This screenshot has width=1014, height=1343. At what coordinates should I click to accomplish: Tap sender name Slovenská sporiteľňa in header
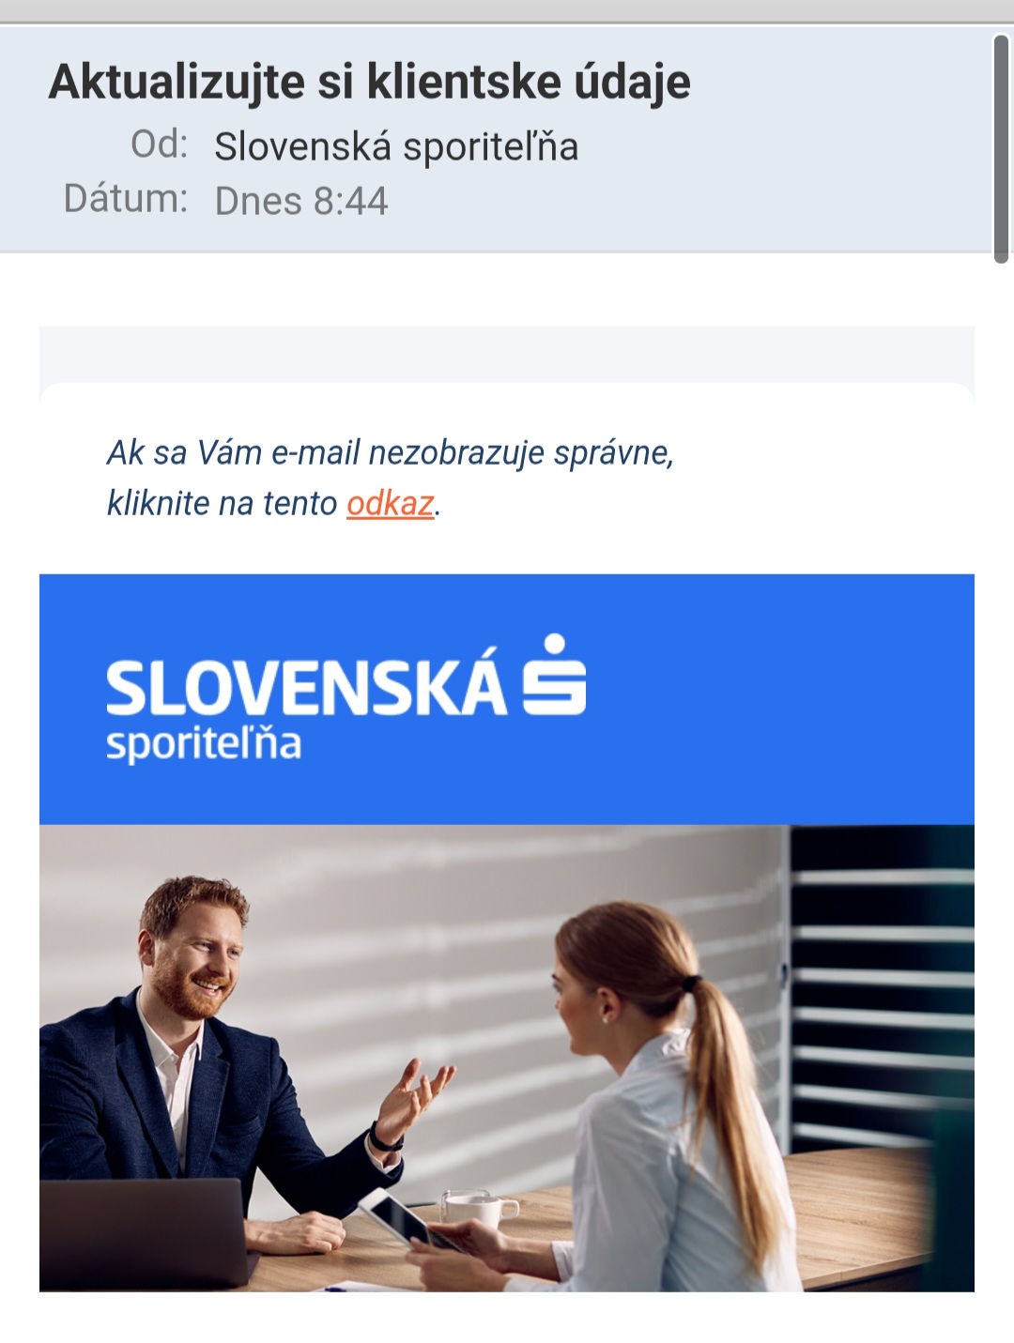pos(396,146)
